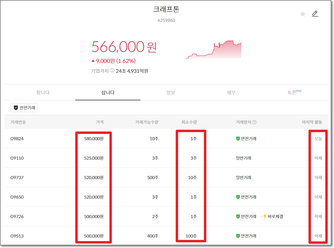Click the 500주 available quantity
Screen dimensions: 334x248
coord(153,178)
